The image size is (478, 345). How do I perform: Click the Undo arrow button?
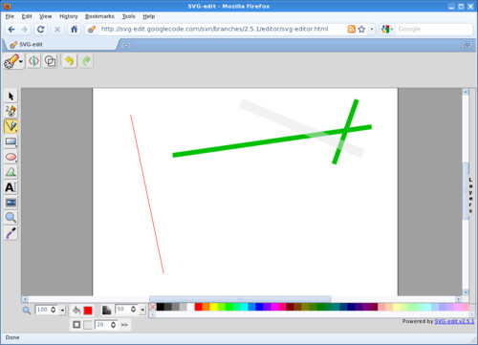click(x=70, y=61)
